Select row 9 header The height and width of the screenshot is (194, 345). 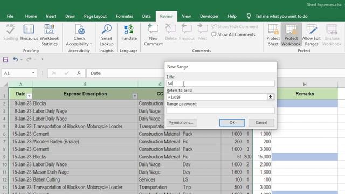[x=4, y=157]
